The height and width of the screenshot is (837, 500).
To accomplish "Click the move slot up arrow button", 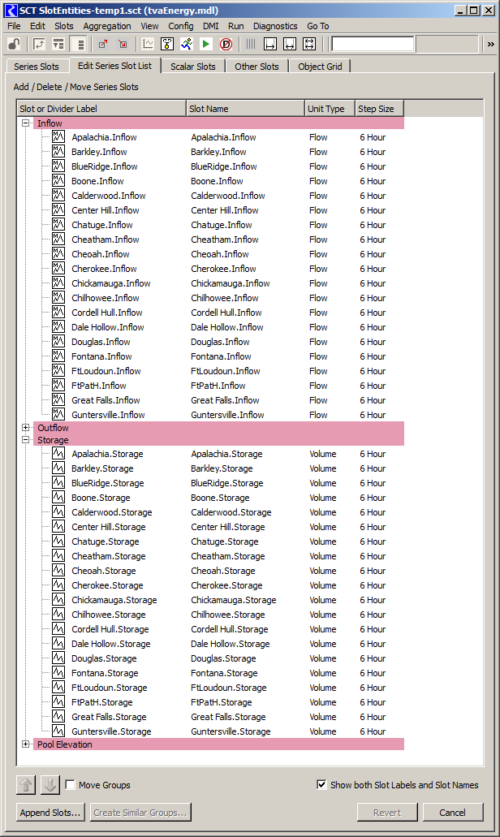I will 26,785.
